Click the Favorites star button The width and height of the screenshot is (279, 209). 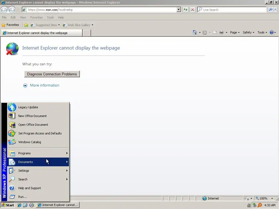click(10, 25)
